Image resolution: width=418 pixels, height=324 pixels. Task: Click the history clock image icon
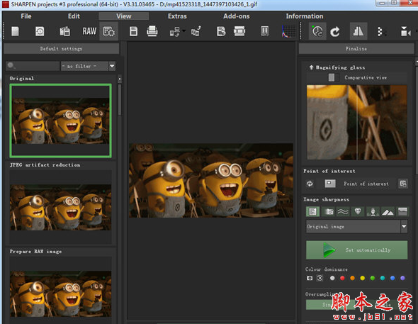pos(40,31)
